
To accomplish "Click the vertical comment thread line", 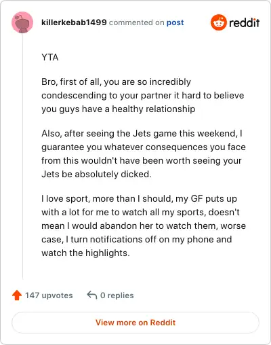I will point(22,156).
